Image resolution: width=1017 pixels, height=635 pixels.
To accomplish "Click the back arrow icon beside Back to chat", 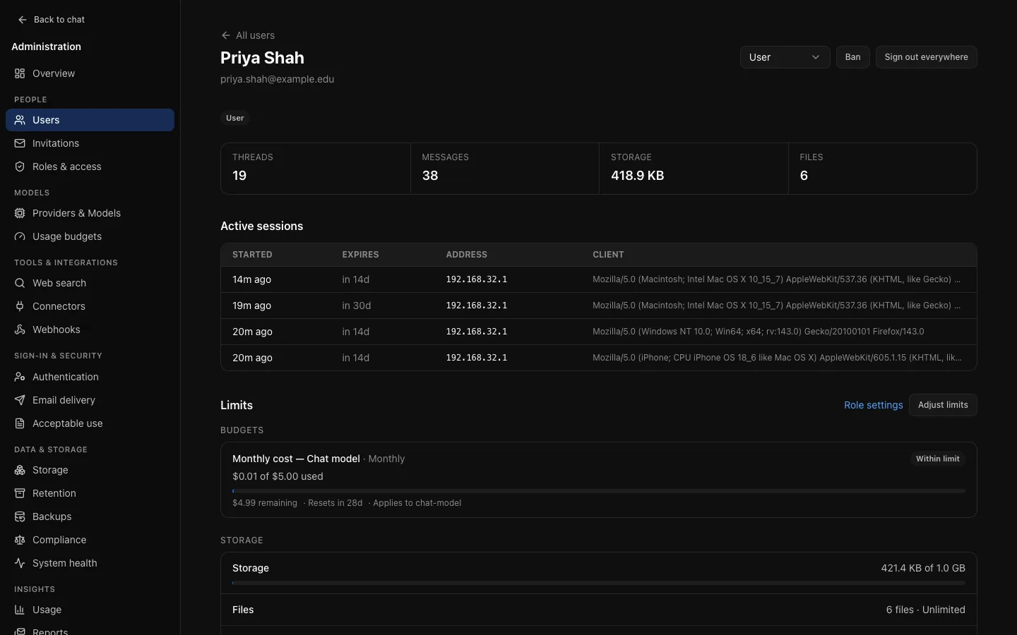I will click(23, 20).
